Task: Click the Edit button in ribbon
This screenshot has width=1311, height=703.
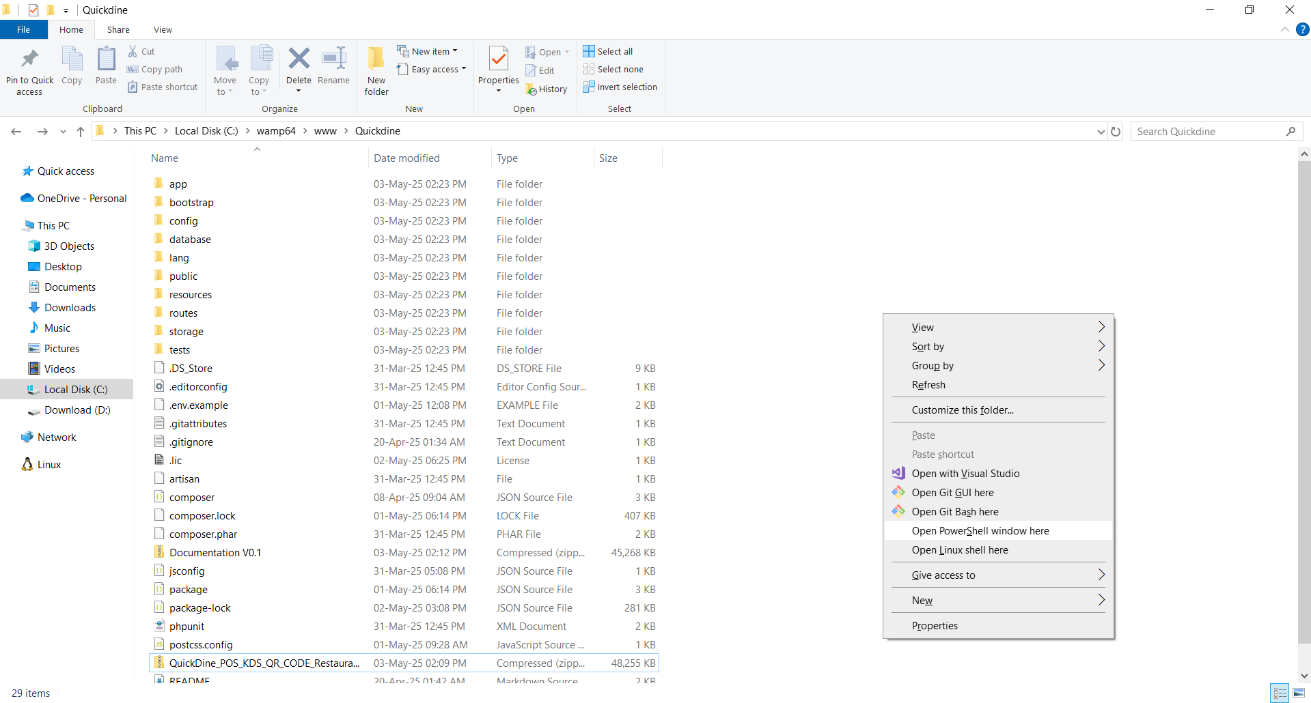Action: pyautogui.click(x=540, y=70)
